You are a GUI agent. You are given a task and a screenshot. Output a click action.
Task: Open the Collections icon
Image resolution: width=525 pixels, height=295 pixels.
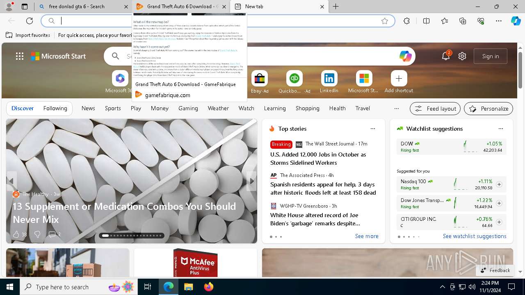point(463,21)
